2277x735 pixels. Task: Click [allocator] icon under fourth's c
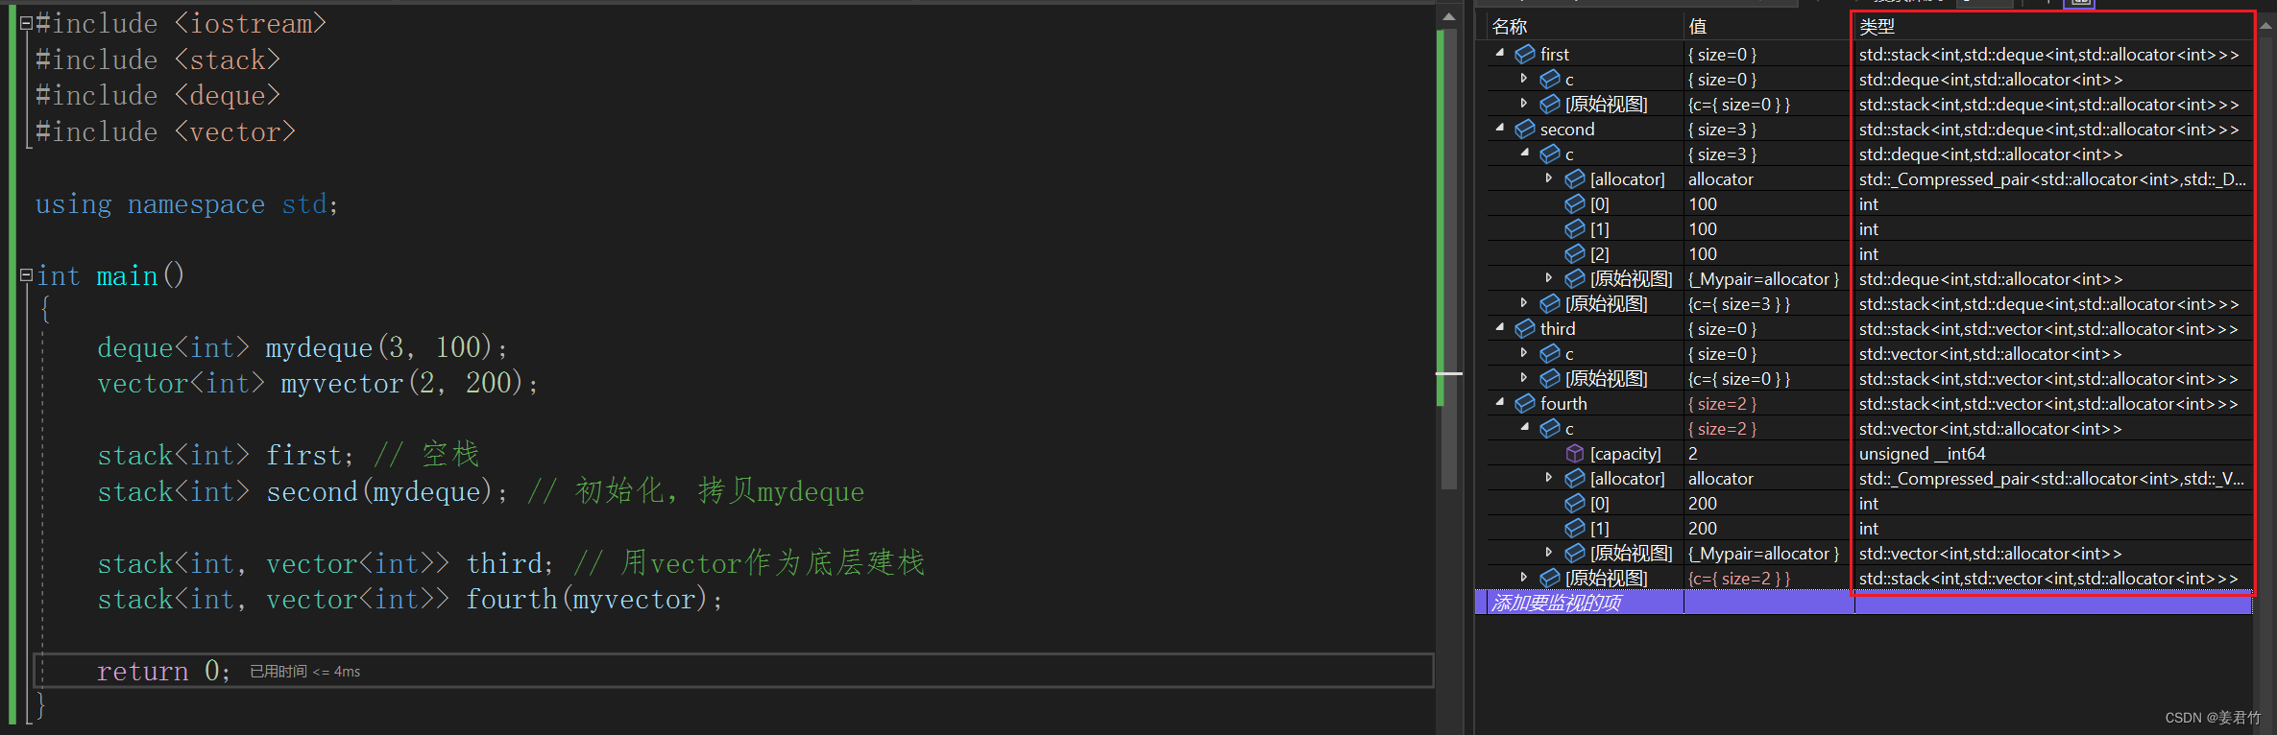click(1575, 479)
